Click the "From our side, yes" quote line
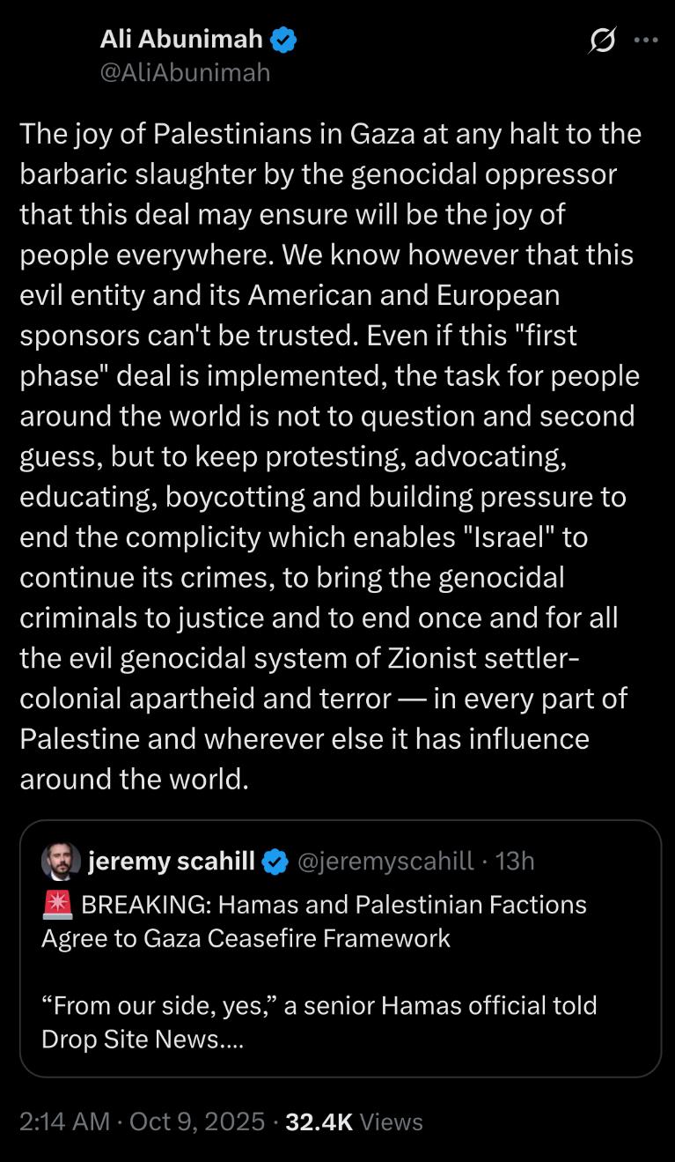The image size is (675, 1162). 319,1005
